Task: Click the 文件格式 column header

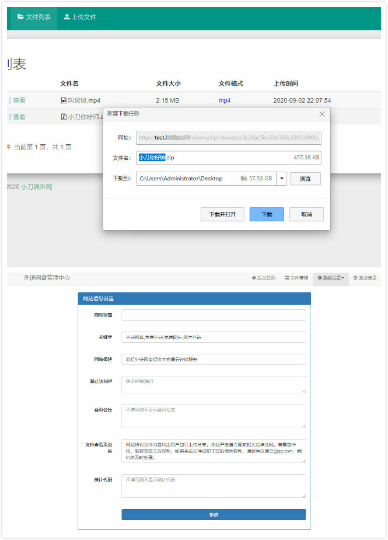Action: click(230, 83)
